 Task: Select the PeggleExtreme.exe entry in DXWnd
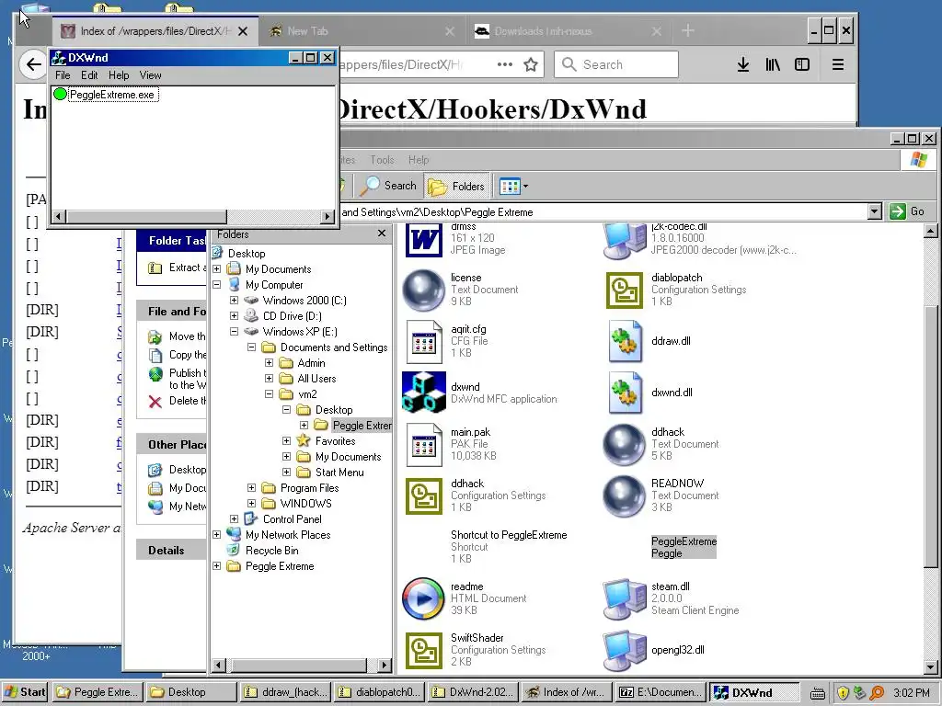point(111,95)
